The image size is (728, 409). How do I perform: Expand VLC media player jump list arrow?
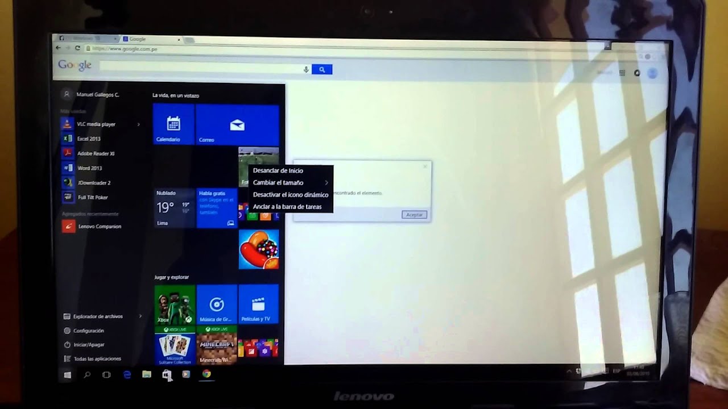point(138,124)
